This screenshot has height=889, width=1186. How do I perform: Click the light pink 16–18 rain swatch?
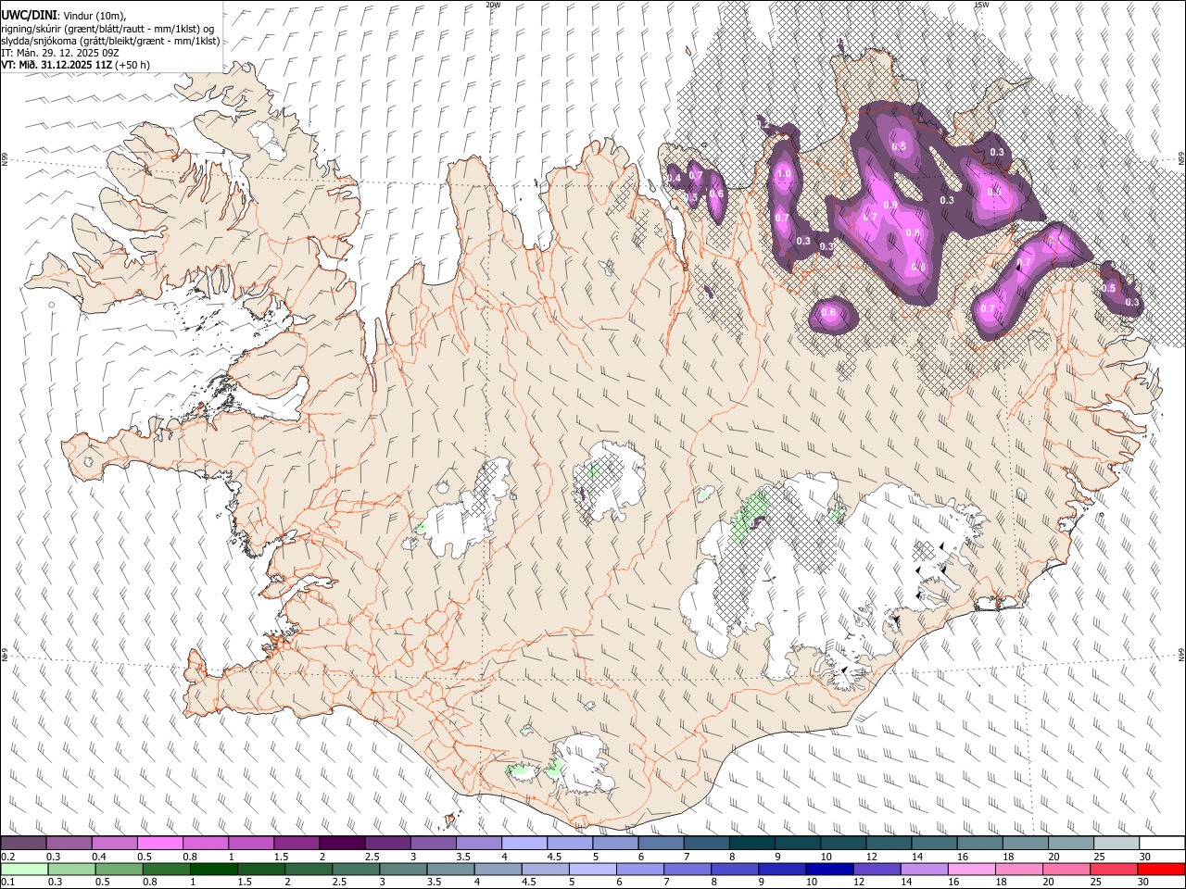pyautogui.click(x=972, y=869)
